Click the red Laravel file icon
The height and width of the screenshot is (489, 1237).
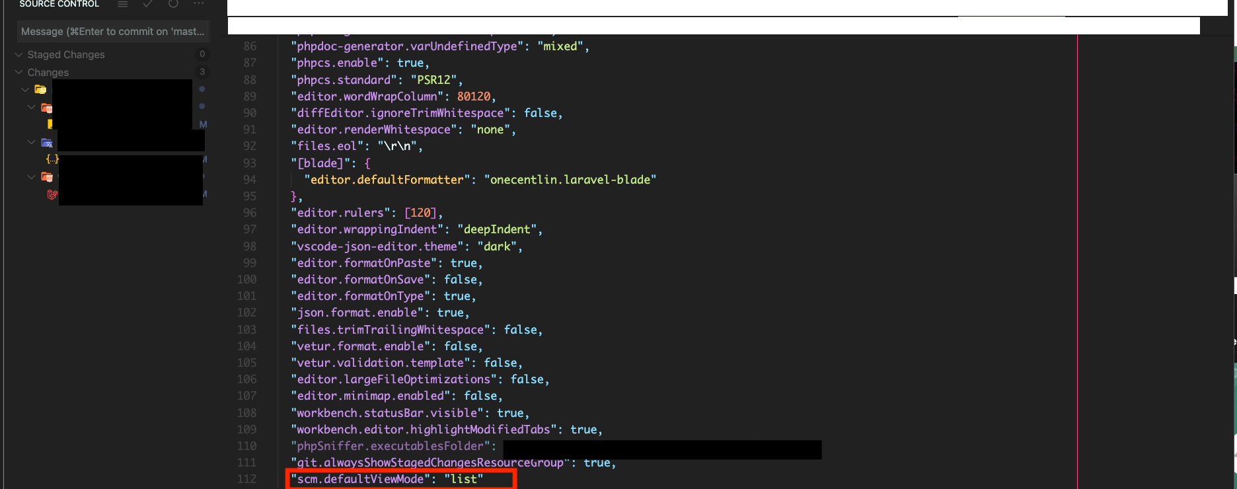pos(52,194)
